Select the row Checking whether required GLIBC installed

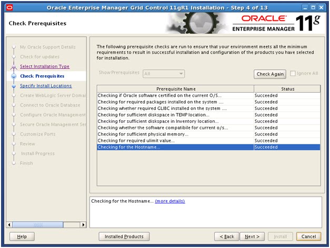(208, 108)
